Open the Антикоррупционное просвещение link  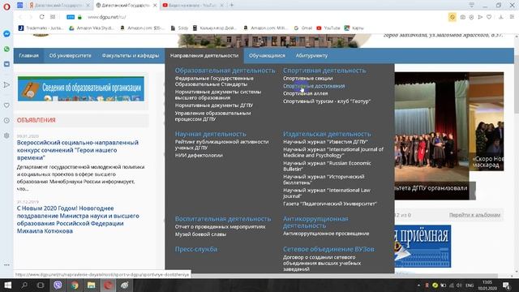[x=326, y=234]
